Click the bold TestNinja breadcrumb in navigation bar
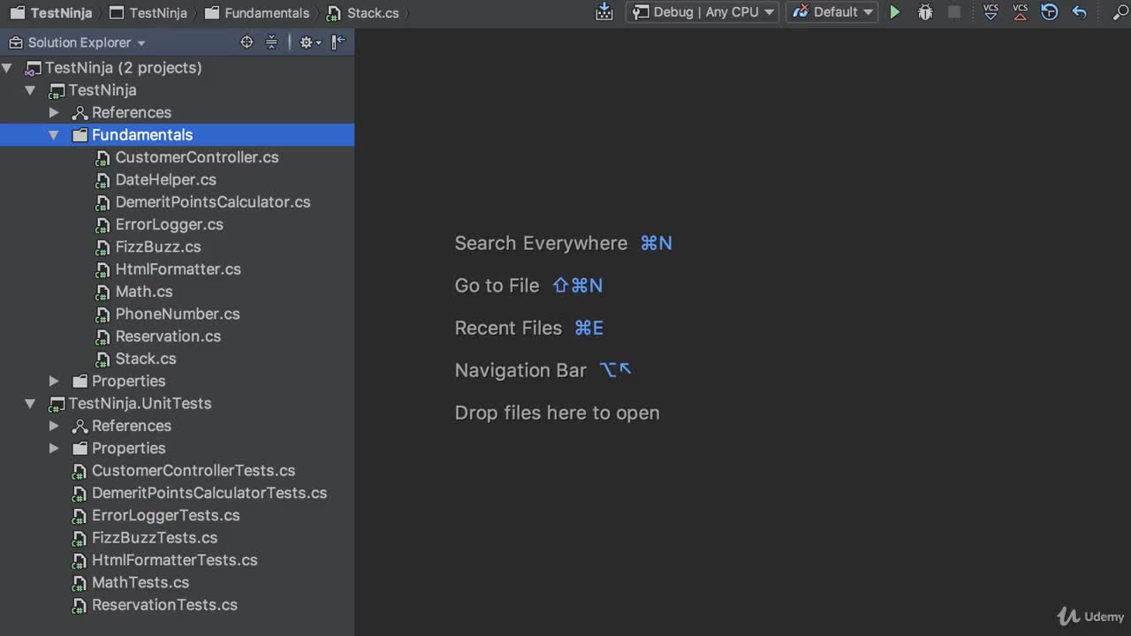1131x636 pixels. point(52,12)
